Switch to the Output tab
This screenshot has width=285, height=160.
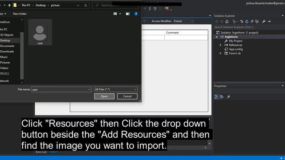[x=53, y=152]
